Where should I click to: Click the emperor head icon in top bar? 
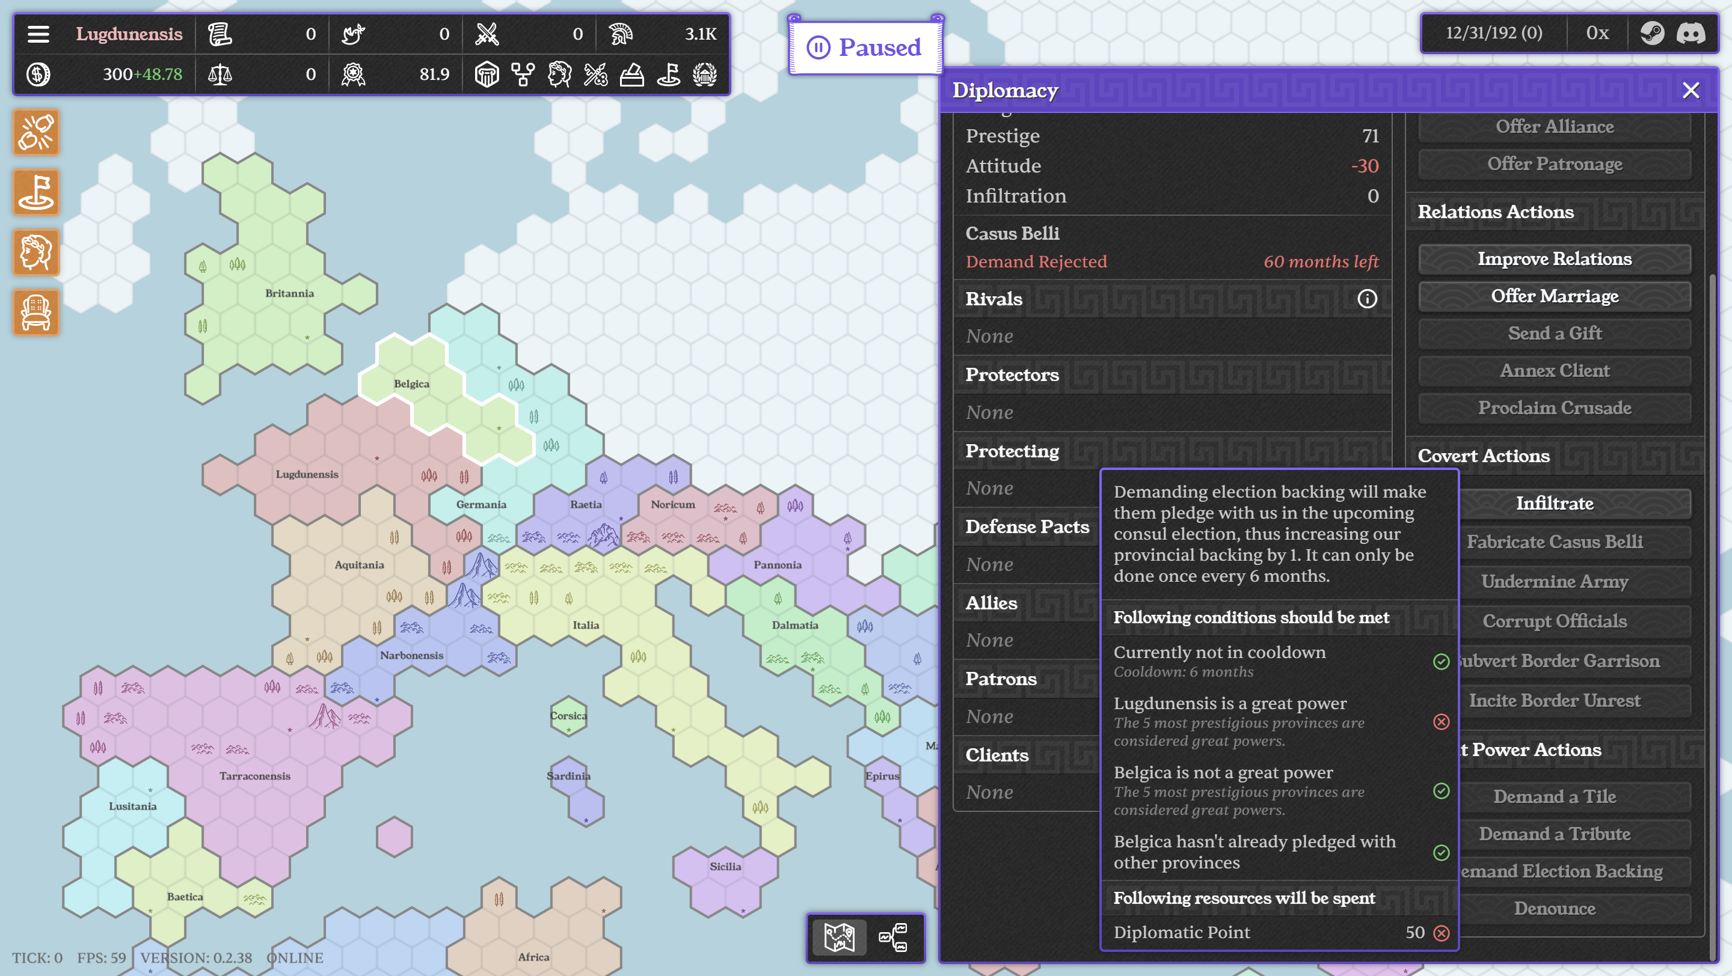(x=559, y=75)
